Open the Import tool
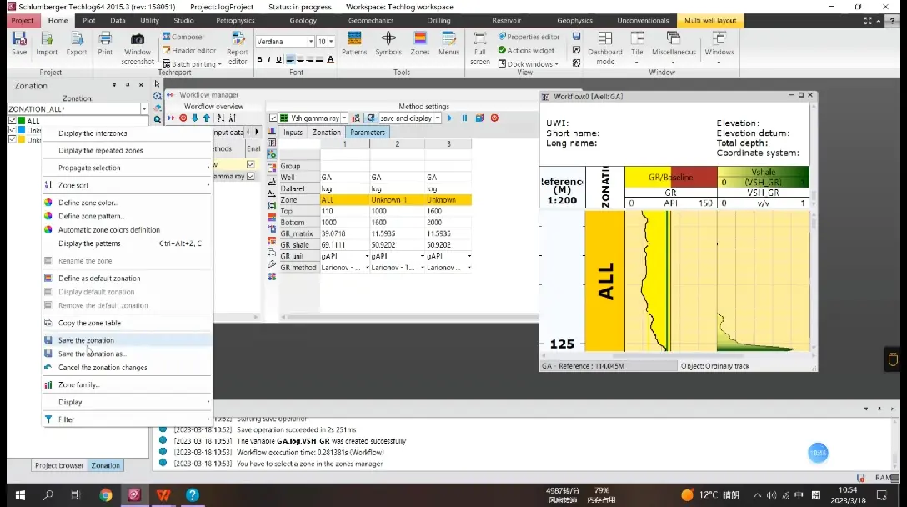This screenshot has height=507, width=907. point(47,44)
